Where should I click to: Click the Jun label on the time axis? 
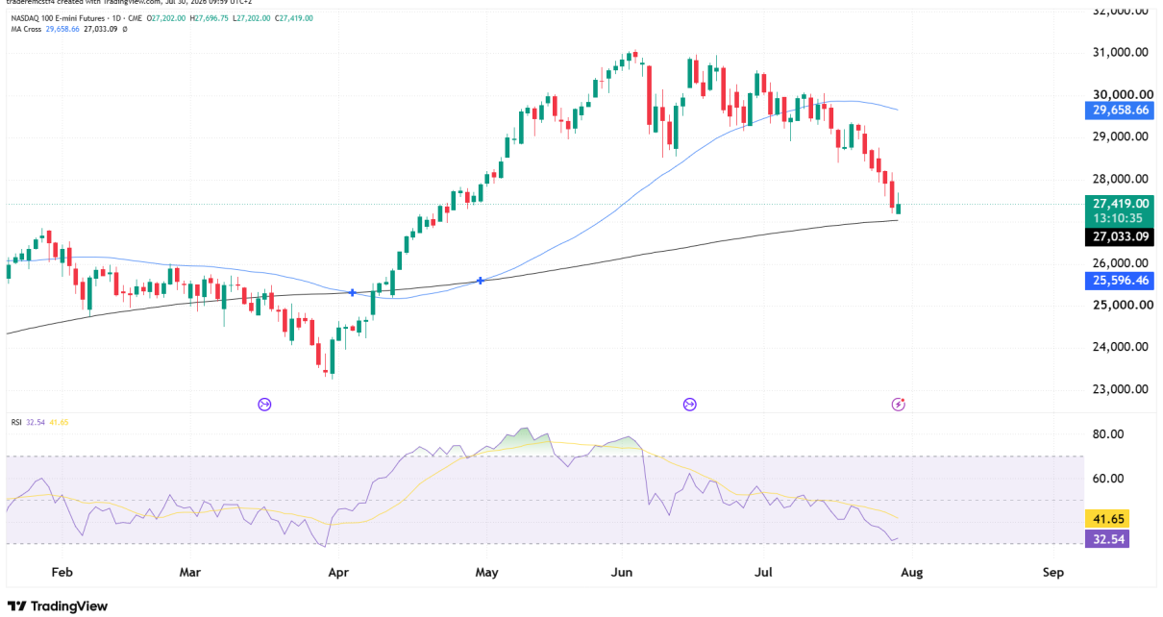click(x=622, y=573)
